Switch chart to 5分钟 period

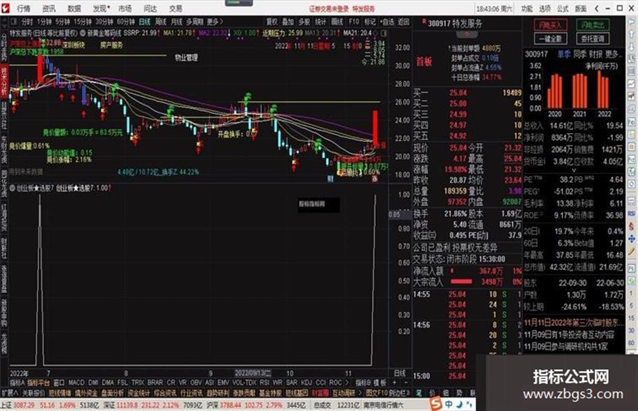pyautogui.click(x=63, y=22)
